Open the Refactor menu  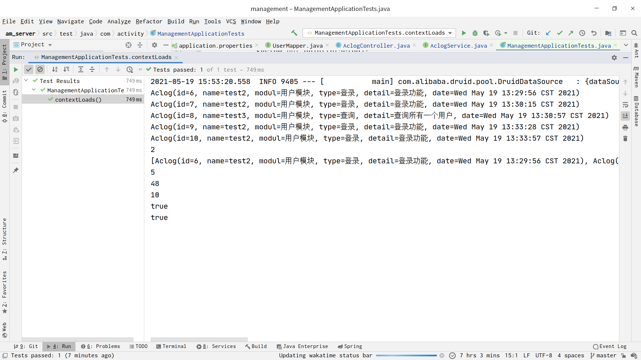point(149,21)
